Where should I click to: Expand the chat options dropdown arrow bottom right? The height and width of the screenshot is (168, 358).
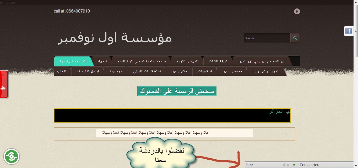coord(356,165)
